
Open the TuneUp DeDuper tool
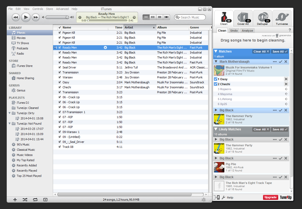pos(262,18)
